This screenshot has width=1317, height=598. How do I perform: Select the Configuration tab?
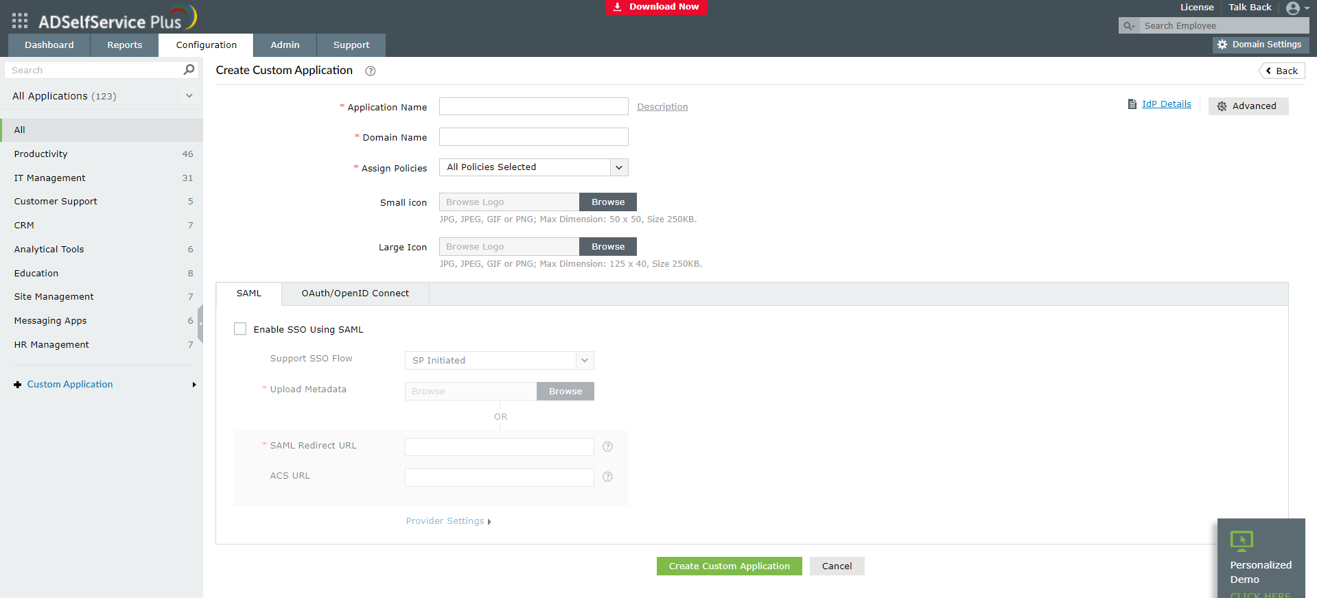206,45
